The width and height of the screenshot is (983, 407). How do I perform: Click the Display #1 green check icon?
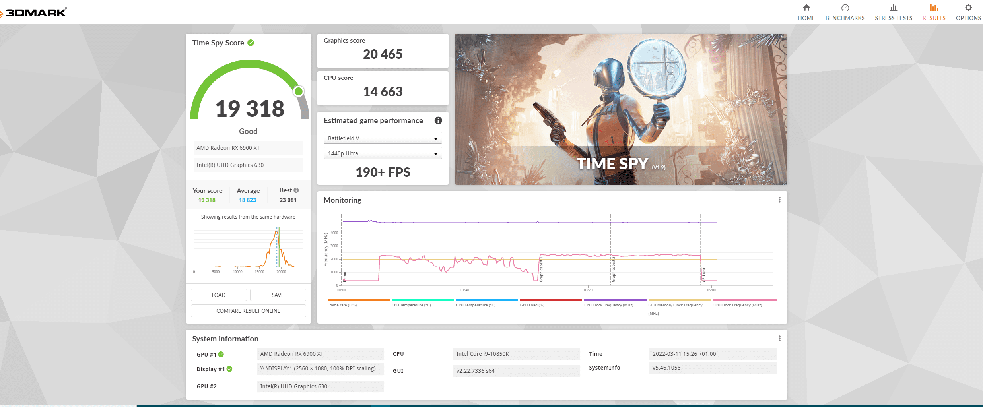coord(229,369)
